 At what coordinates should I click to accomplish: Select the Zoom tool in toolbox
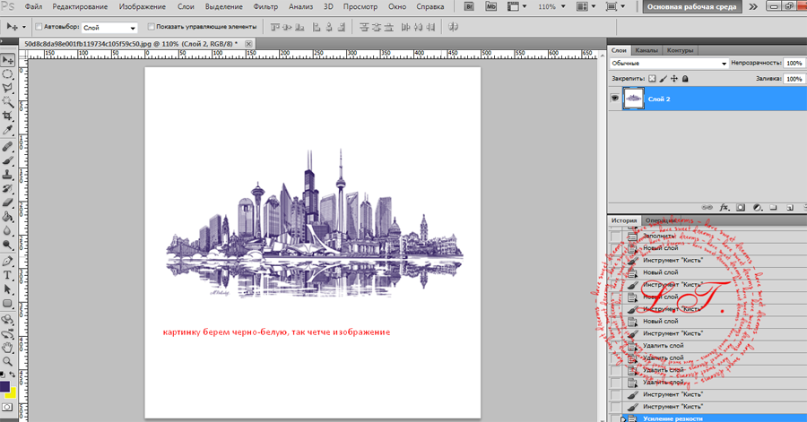[x=7, y=362]
